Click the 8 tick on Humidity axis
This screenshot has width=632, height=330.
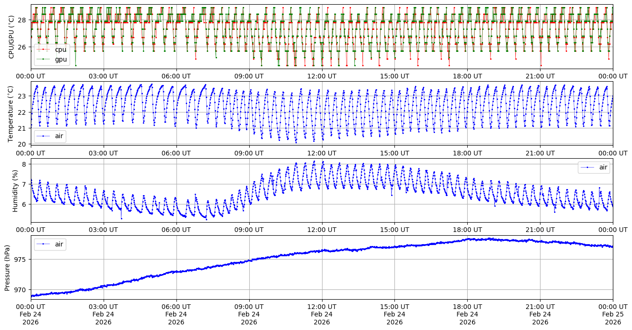27,164
